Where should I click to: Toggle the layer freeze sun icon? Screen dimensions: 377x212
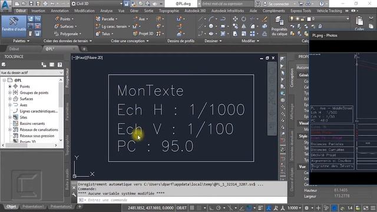(x=297, y=19)
